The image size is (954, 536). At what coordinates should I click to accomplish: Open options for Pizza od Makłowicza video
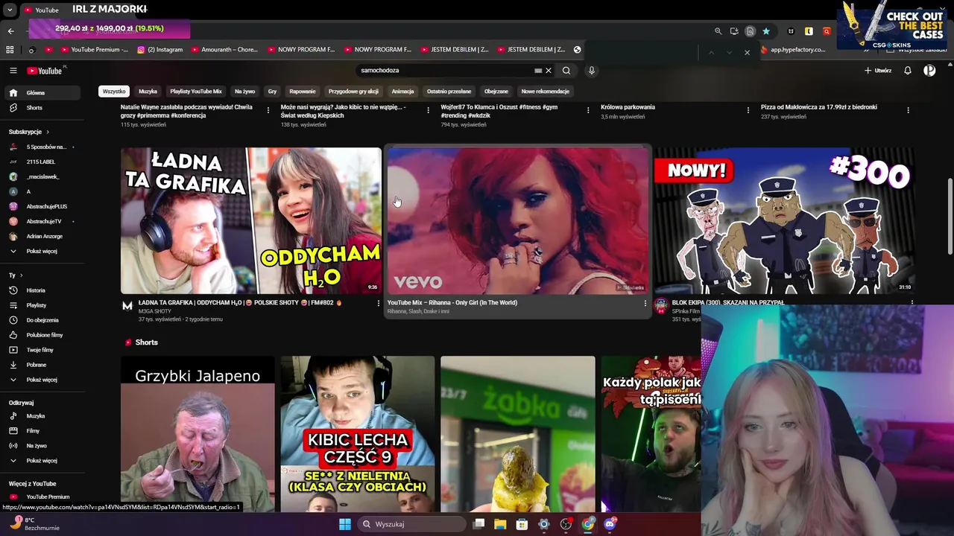point(908,110)
